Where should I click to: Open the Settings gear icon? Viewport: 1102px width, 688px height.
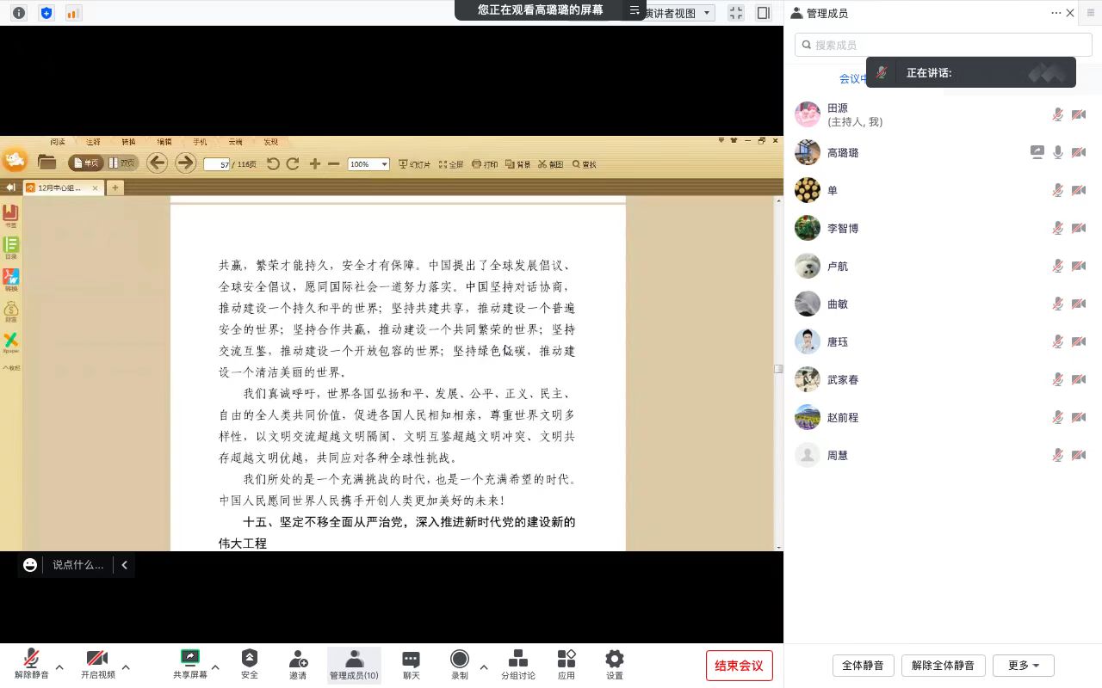click(614, 660)
